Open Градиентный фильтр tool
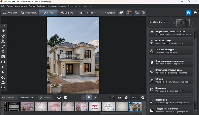Screen dimensions: 199x115 (x=171, y=110)
